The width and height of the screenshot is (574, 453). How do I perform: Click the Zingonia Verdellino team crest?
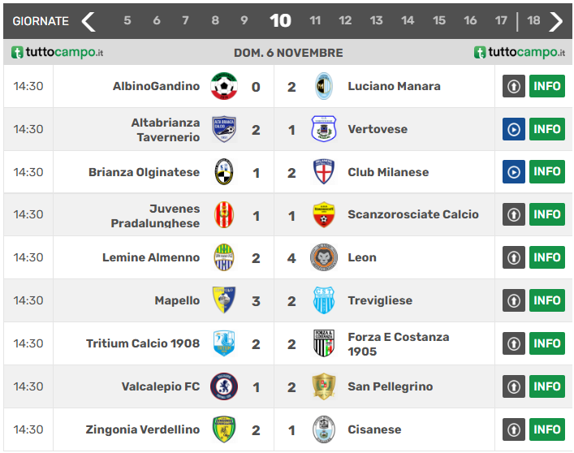(x=223, y=429)
